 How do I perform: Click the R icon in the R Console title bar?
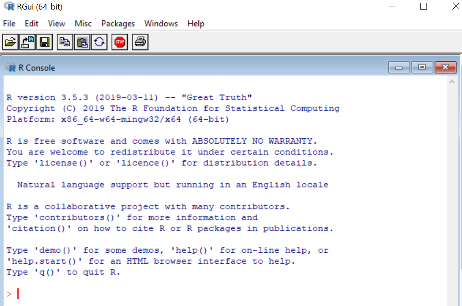tap(11, 68)
